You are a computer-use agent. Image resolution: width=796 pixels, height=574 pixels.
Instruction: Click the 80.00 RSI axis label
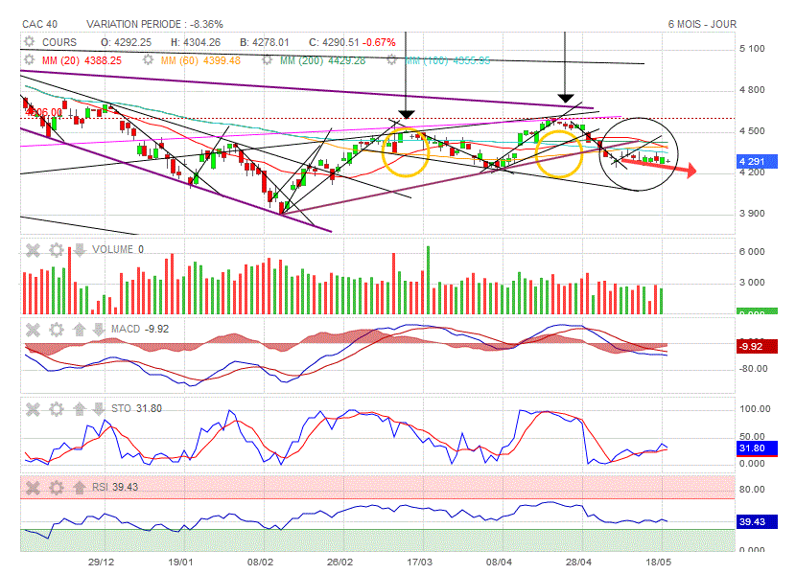pyautogui.click(x=752, y=490)
